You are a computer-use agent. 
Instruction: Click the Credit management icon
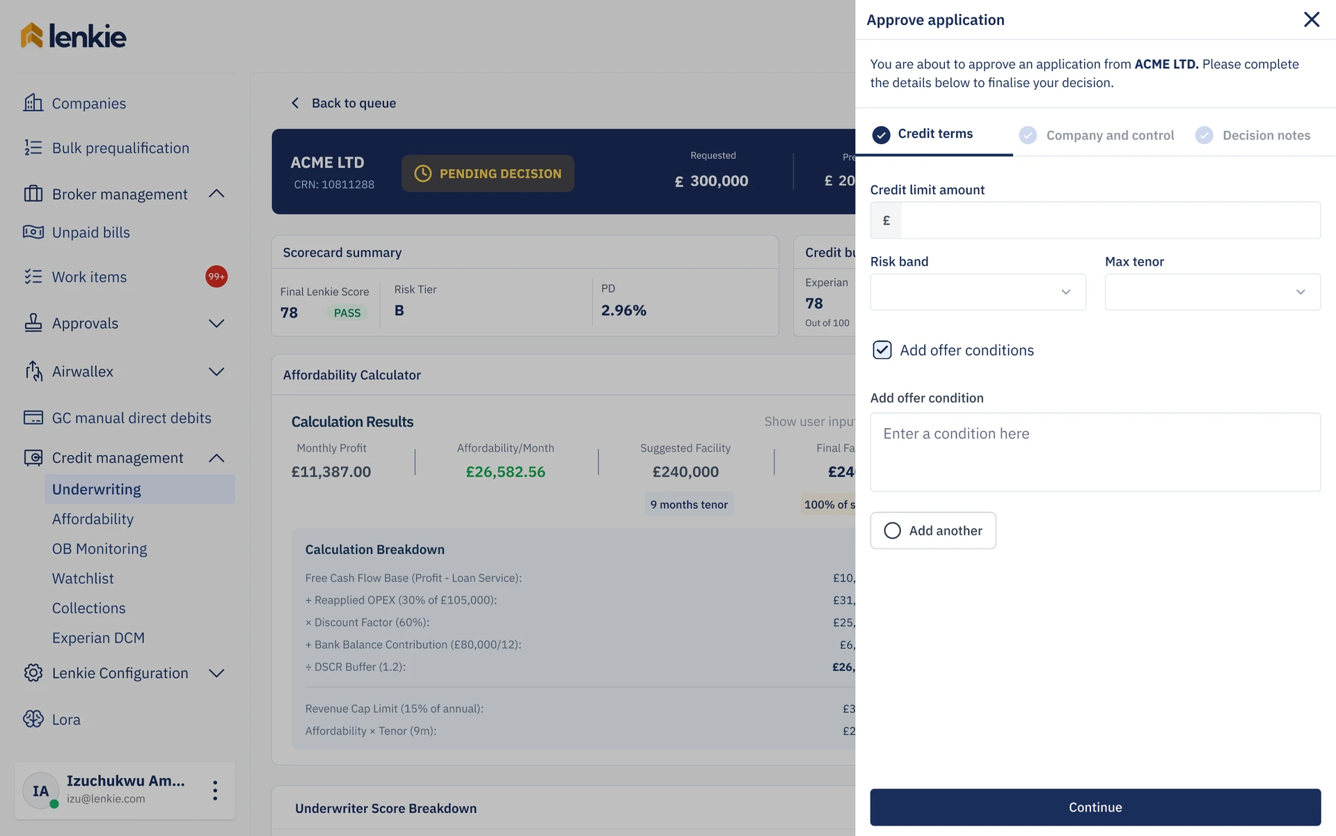33,457
